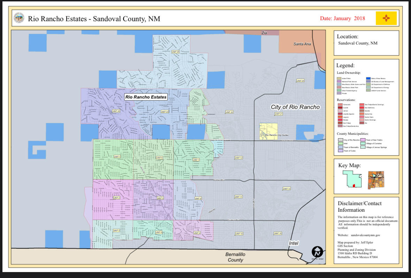This screenshot has width=411, height=278.
Task: Select the Village of Corrales legend swatch
Action: [x=363, y=144]
